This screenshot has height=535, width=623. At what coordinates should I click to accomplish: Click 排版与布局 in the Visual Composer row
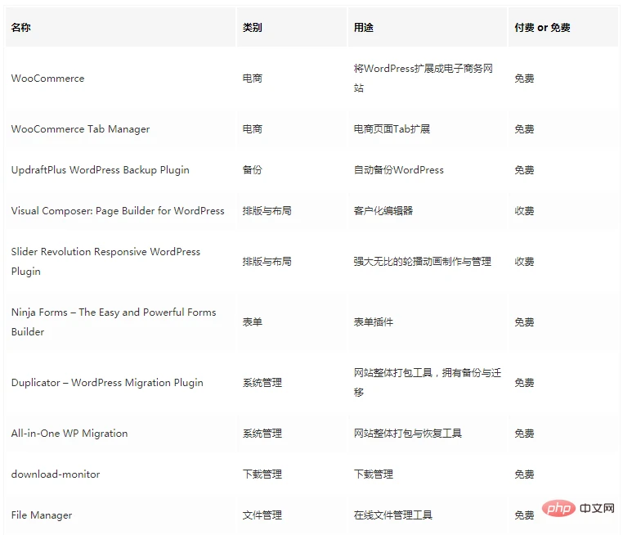pyautogui.click(x=267, y=211)
